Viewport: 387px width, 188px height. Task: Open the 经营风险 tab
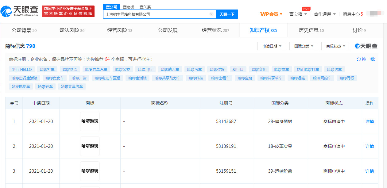[x=120, y=30]
